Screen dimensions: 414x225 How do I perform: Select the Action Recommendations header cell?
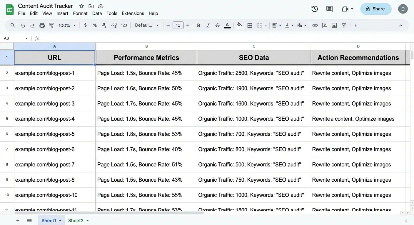point(358,57)
